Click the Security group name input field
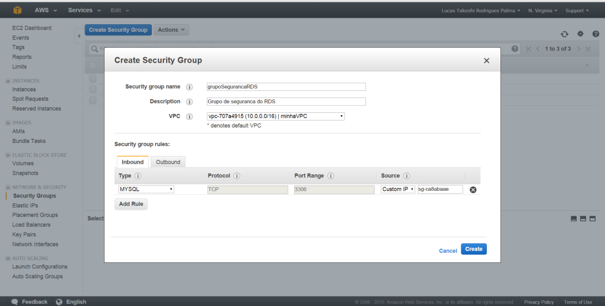Image resolution: width=605 pixels, height=306 pixels. [x=285, y=87]
